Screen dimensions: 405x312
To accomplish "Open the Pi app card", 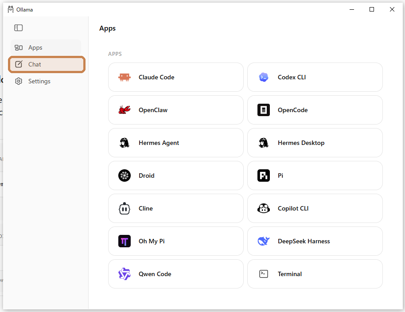I will point(315,175).
